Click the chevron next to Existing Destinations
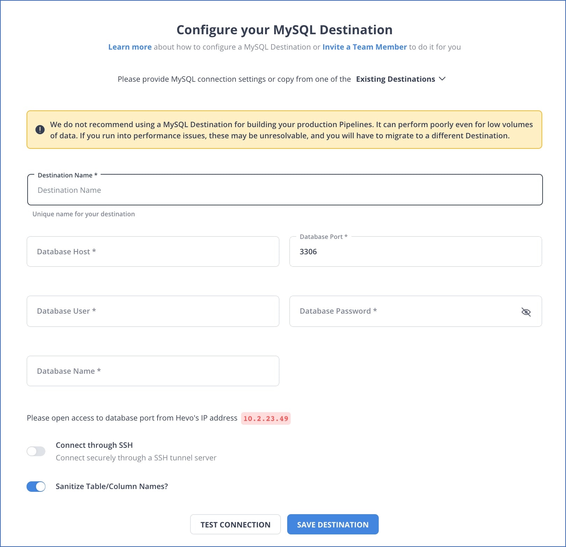Screen dimensions: 566x547 (x=442, y=79)
